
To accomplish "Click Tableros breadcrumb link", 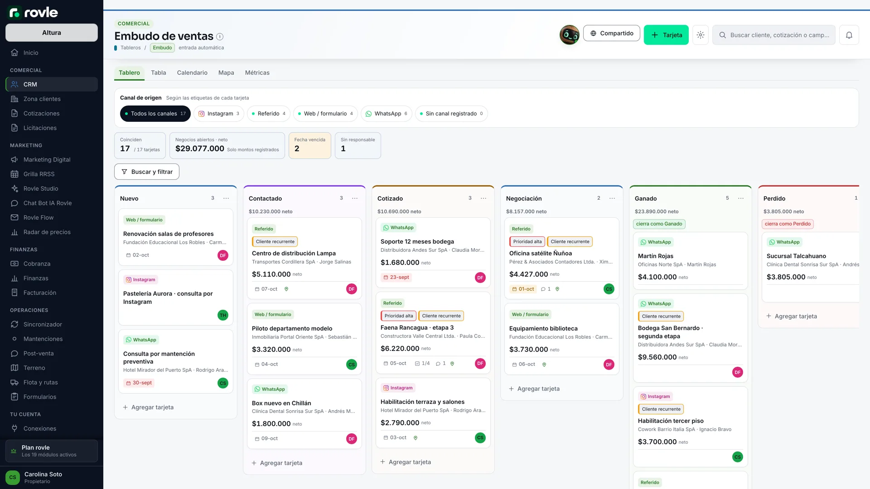I will pyautogui.click(x=130, y=48).
